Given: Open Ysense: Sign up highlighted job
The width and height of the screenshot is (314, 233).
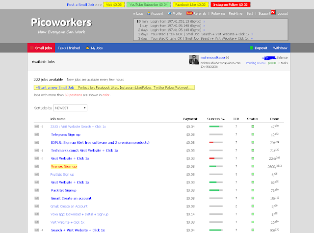Looking at the screenshot, I should [64, 166].
